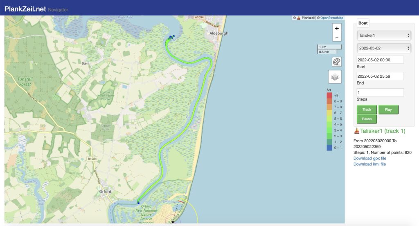
Task: Click the Iken village label on map
Action: click(85, 63)
